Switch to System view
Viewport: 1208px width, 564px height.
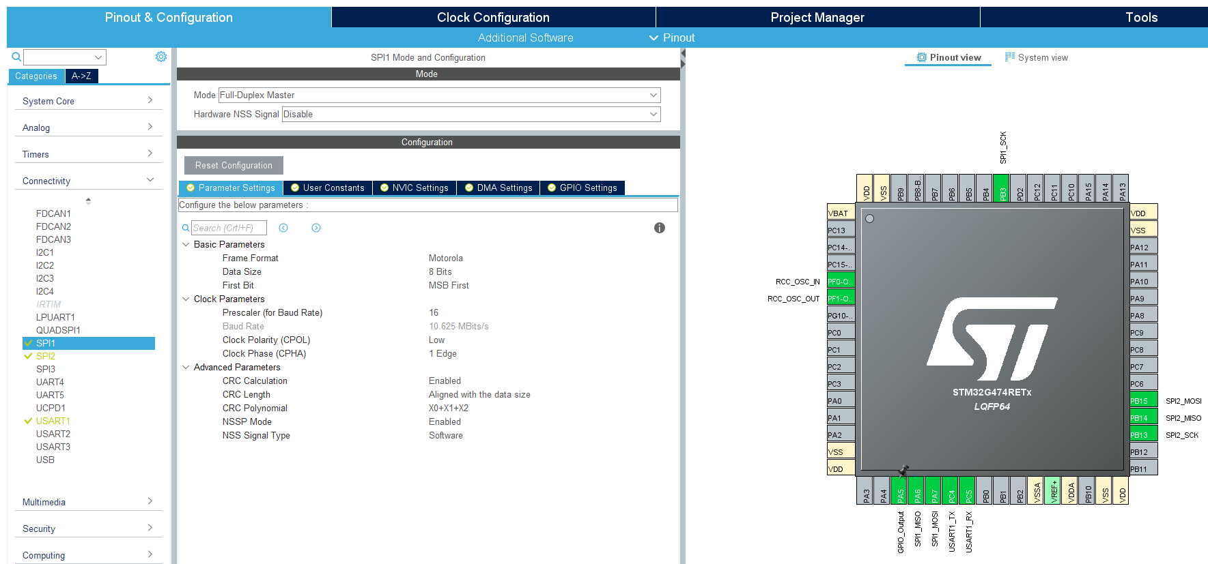(x=1037, y=57)
